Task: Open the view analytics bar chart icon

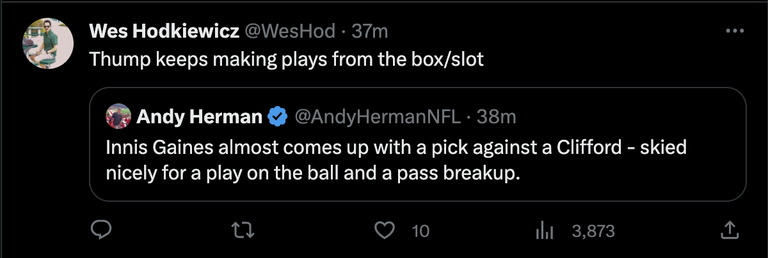Action: (x=543, y=231)
